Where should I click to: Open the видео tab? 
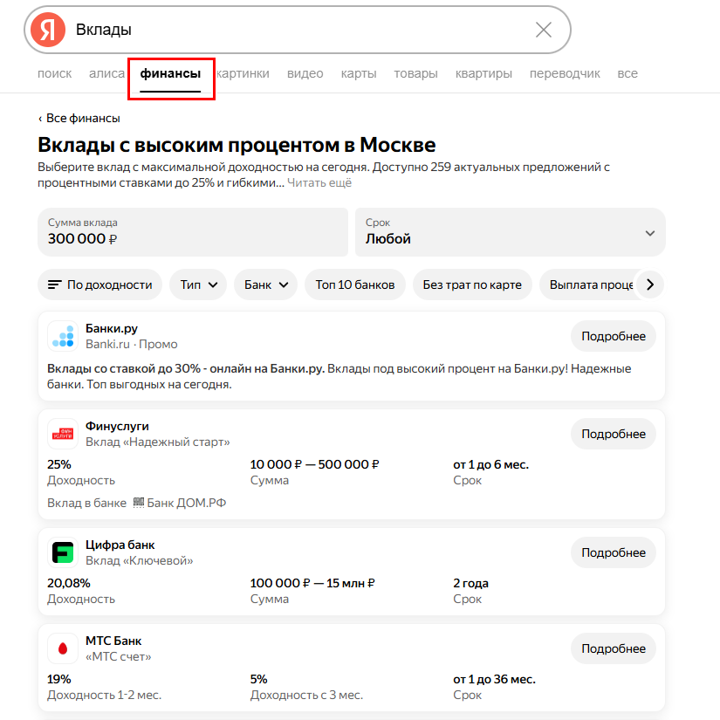[305, 73]
